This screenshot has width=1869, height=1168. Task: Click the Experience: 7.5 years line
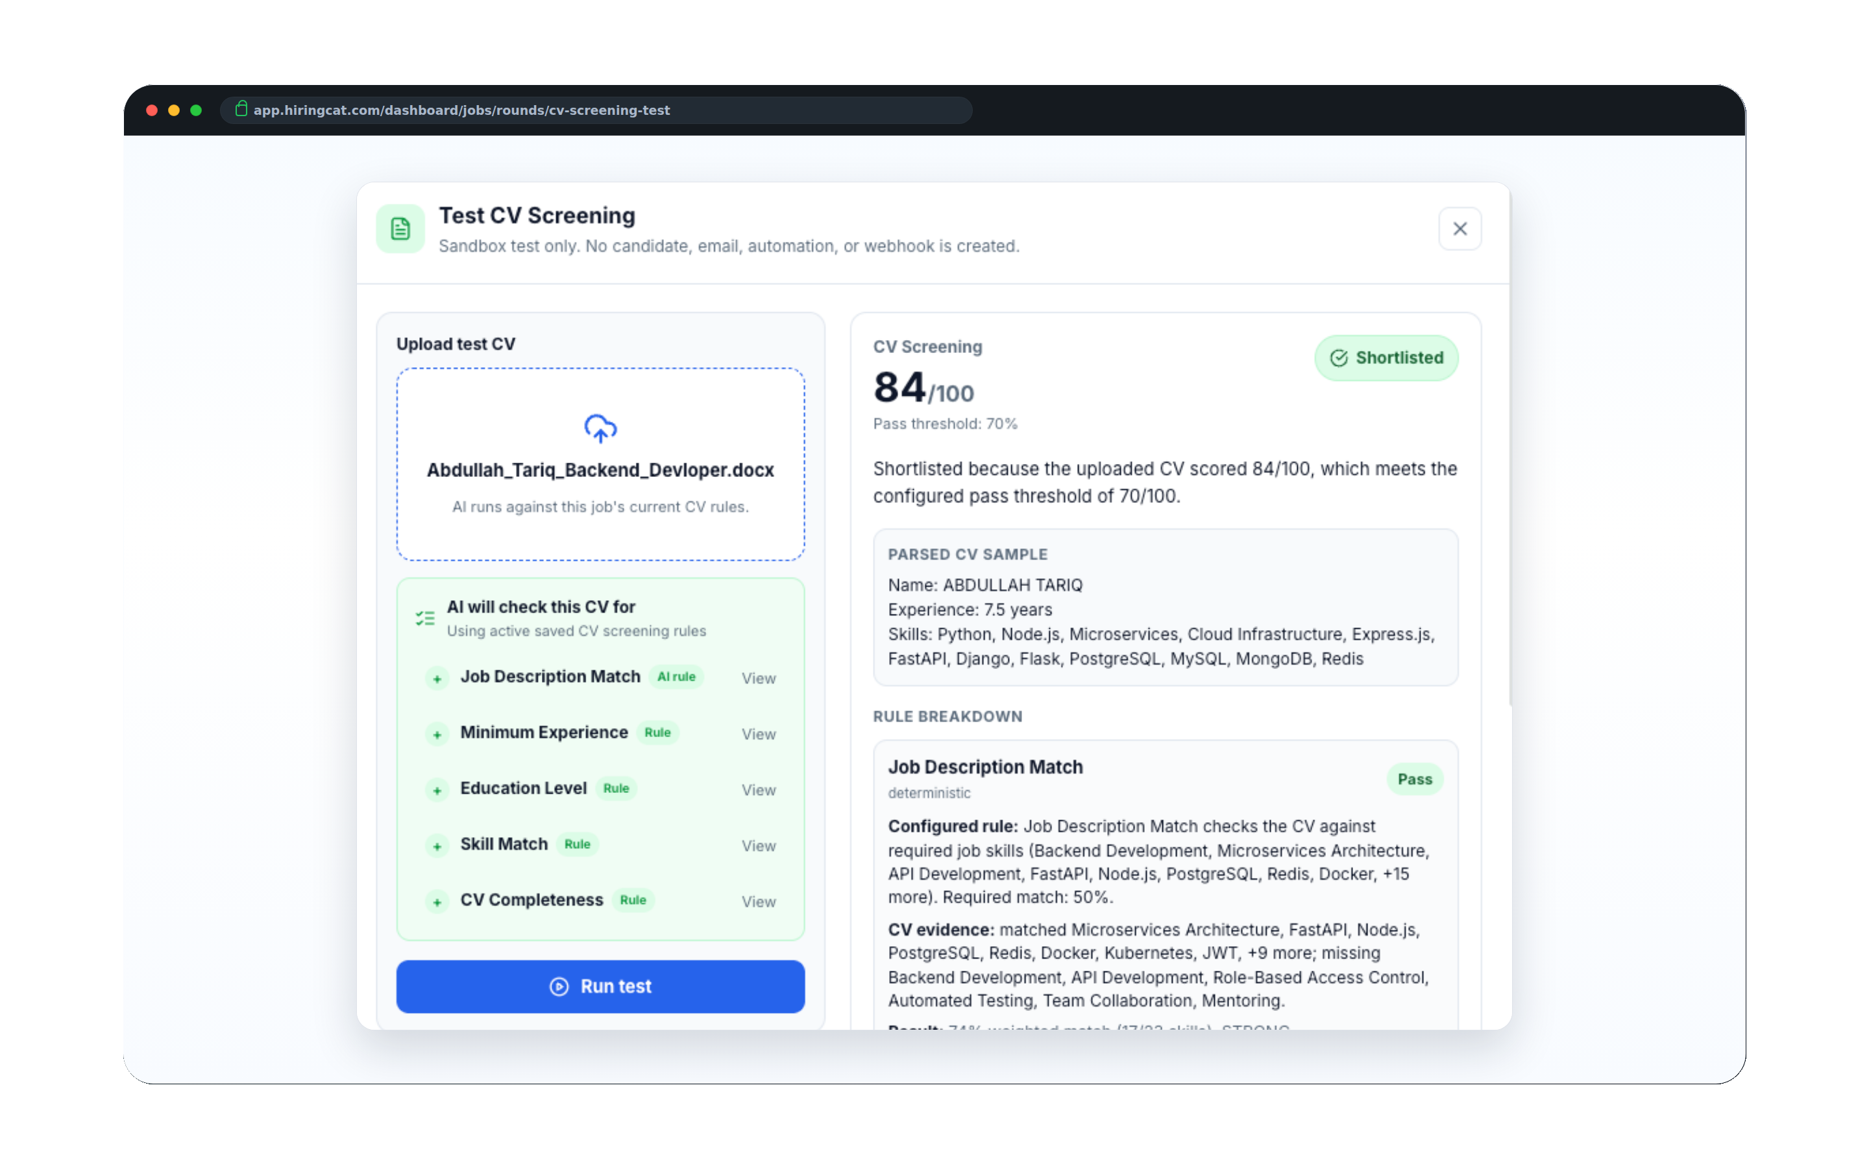970,609
